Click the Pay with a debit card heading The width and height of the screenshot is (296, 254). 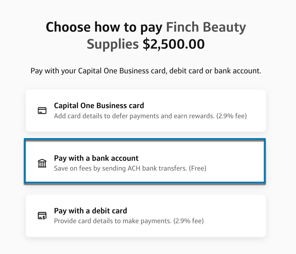click(90, 211)
